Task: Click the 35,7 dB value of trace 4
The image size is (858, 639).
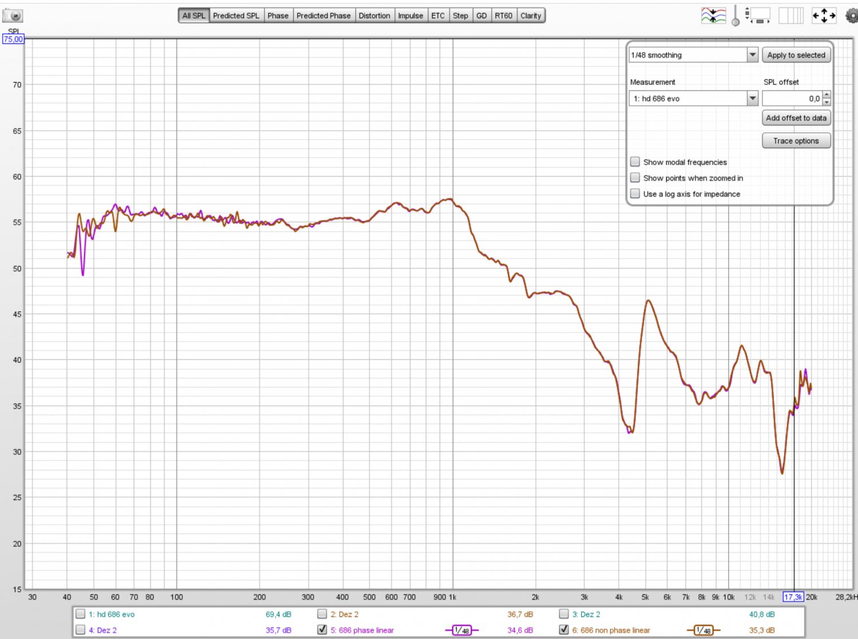Action: (279, 630)
